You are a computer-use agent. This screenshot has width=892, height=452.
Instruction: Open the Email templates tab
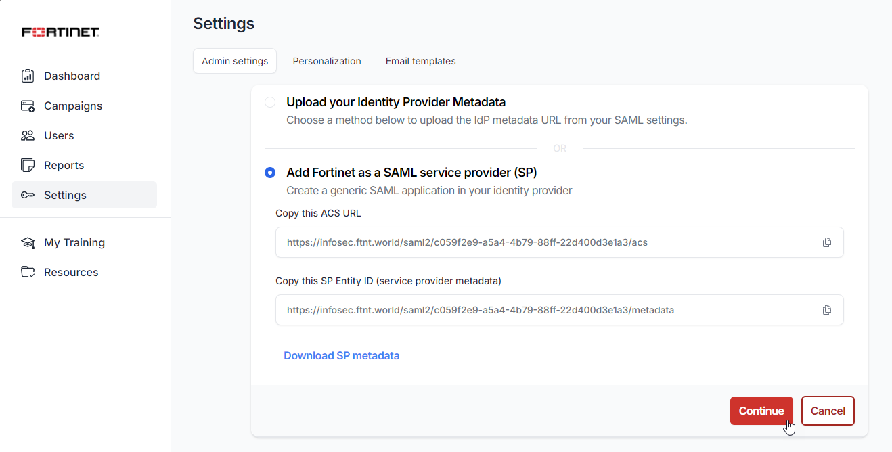[420, 61]
